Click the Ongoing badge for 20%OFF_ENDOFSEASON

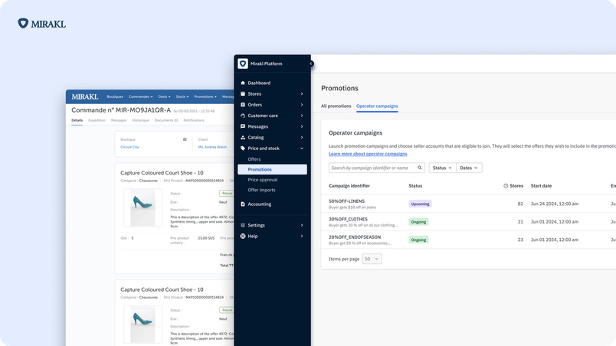coord(418,240)
